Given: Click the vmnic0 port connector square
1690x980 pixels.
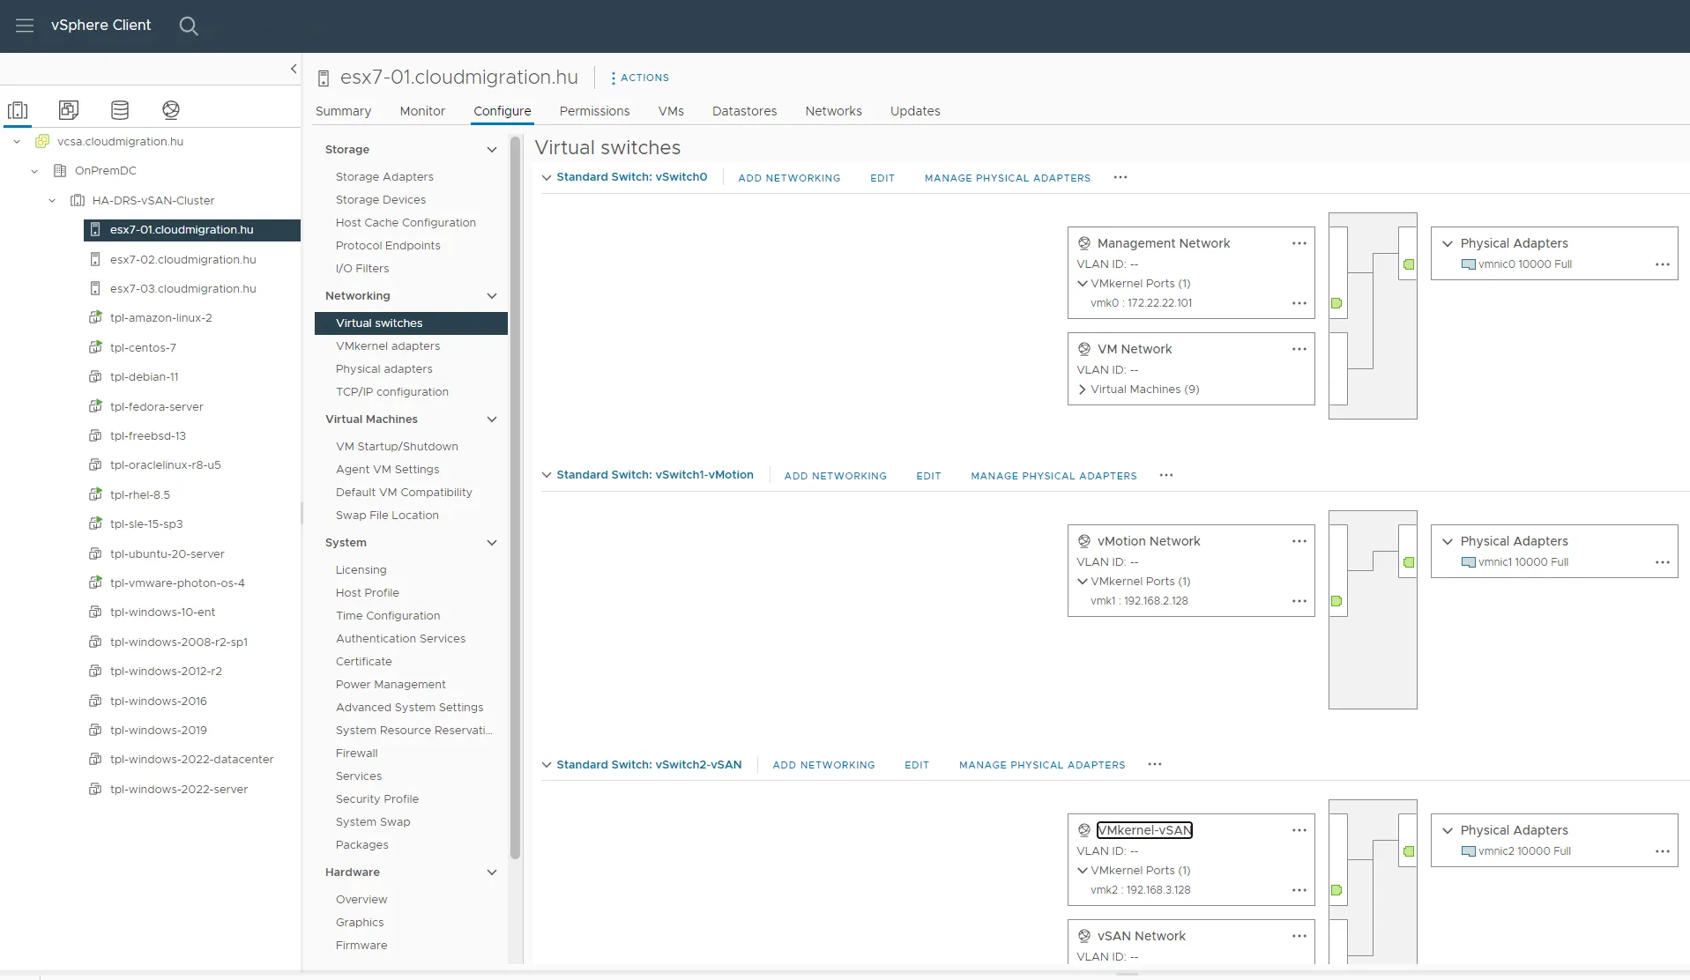Looking at the screenshot, I should pos(1409,264).
